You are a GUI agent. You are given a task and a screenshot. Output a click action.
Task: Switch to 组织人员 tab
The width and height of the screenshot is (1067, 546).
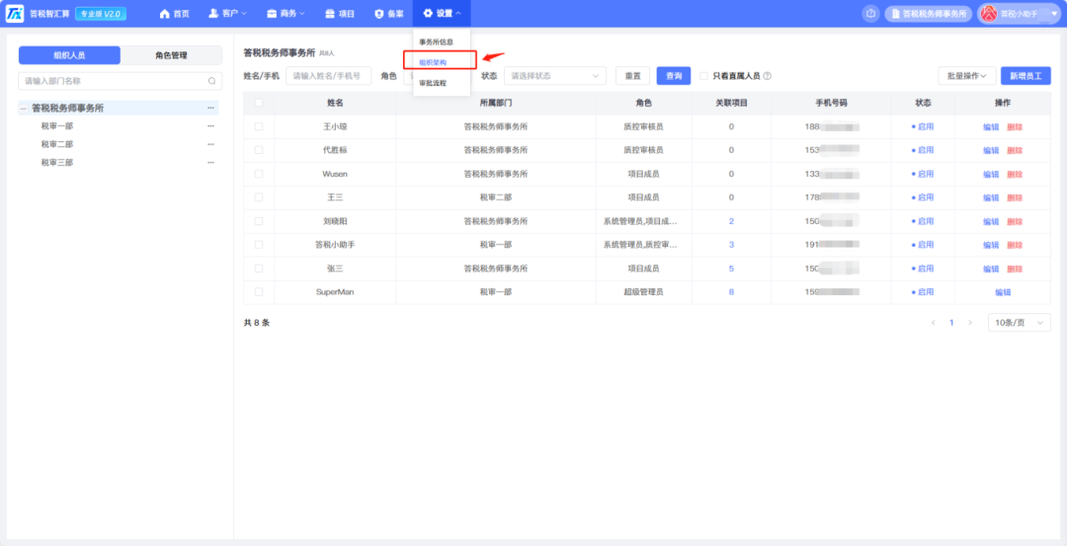(x=69, y=55)
